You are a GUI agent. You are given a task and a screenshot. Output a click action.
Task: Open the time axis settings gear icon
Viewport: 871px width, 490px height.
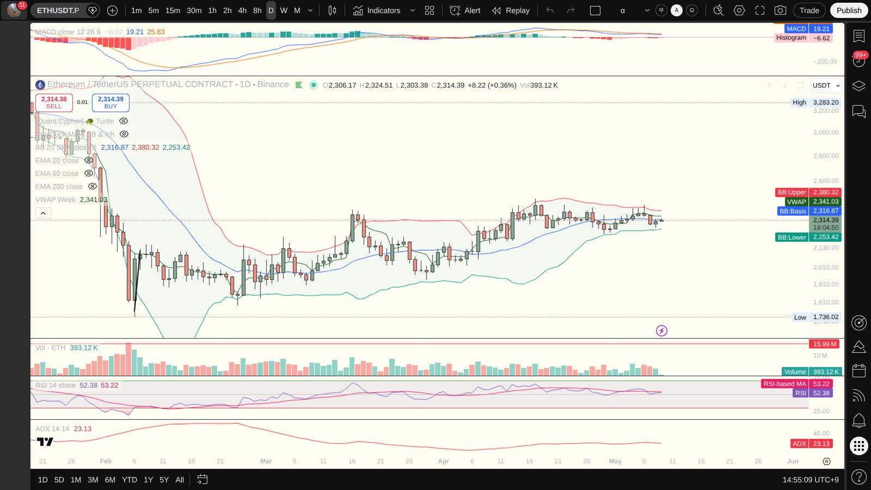826,461
